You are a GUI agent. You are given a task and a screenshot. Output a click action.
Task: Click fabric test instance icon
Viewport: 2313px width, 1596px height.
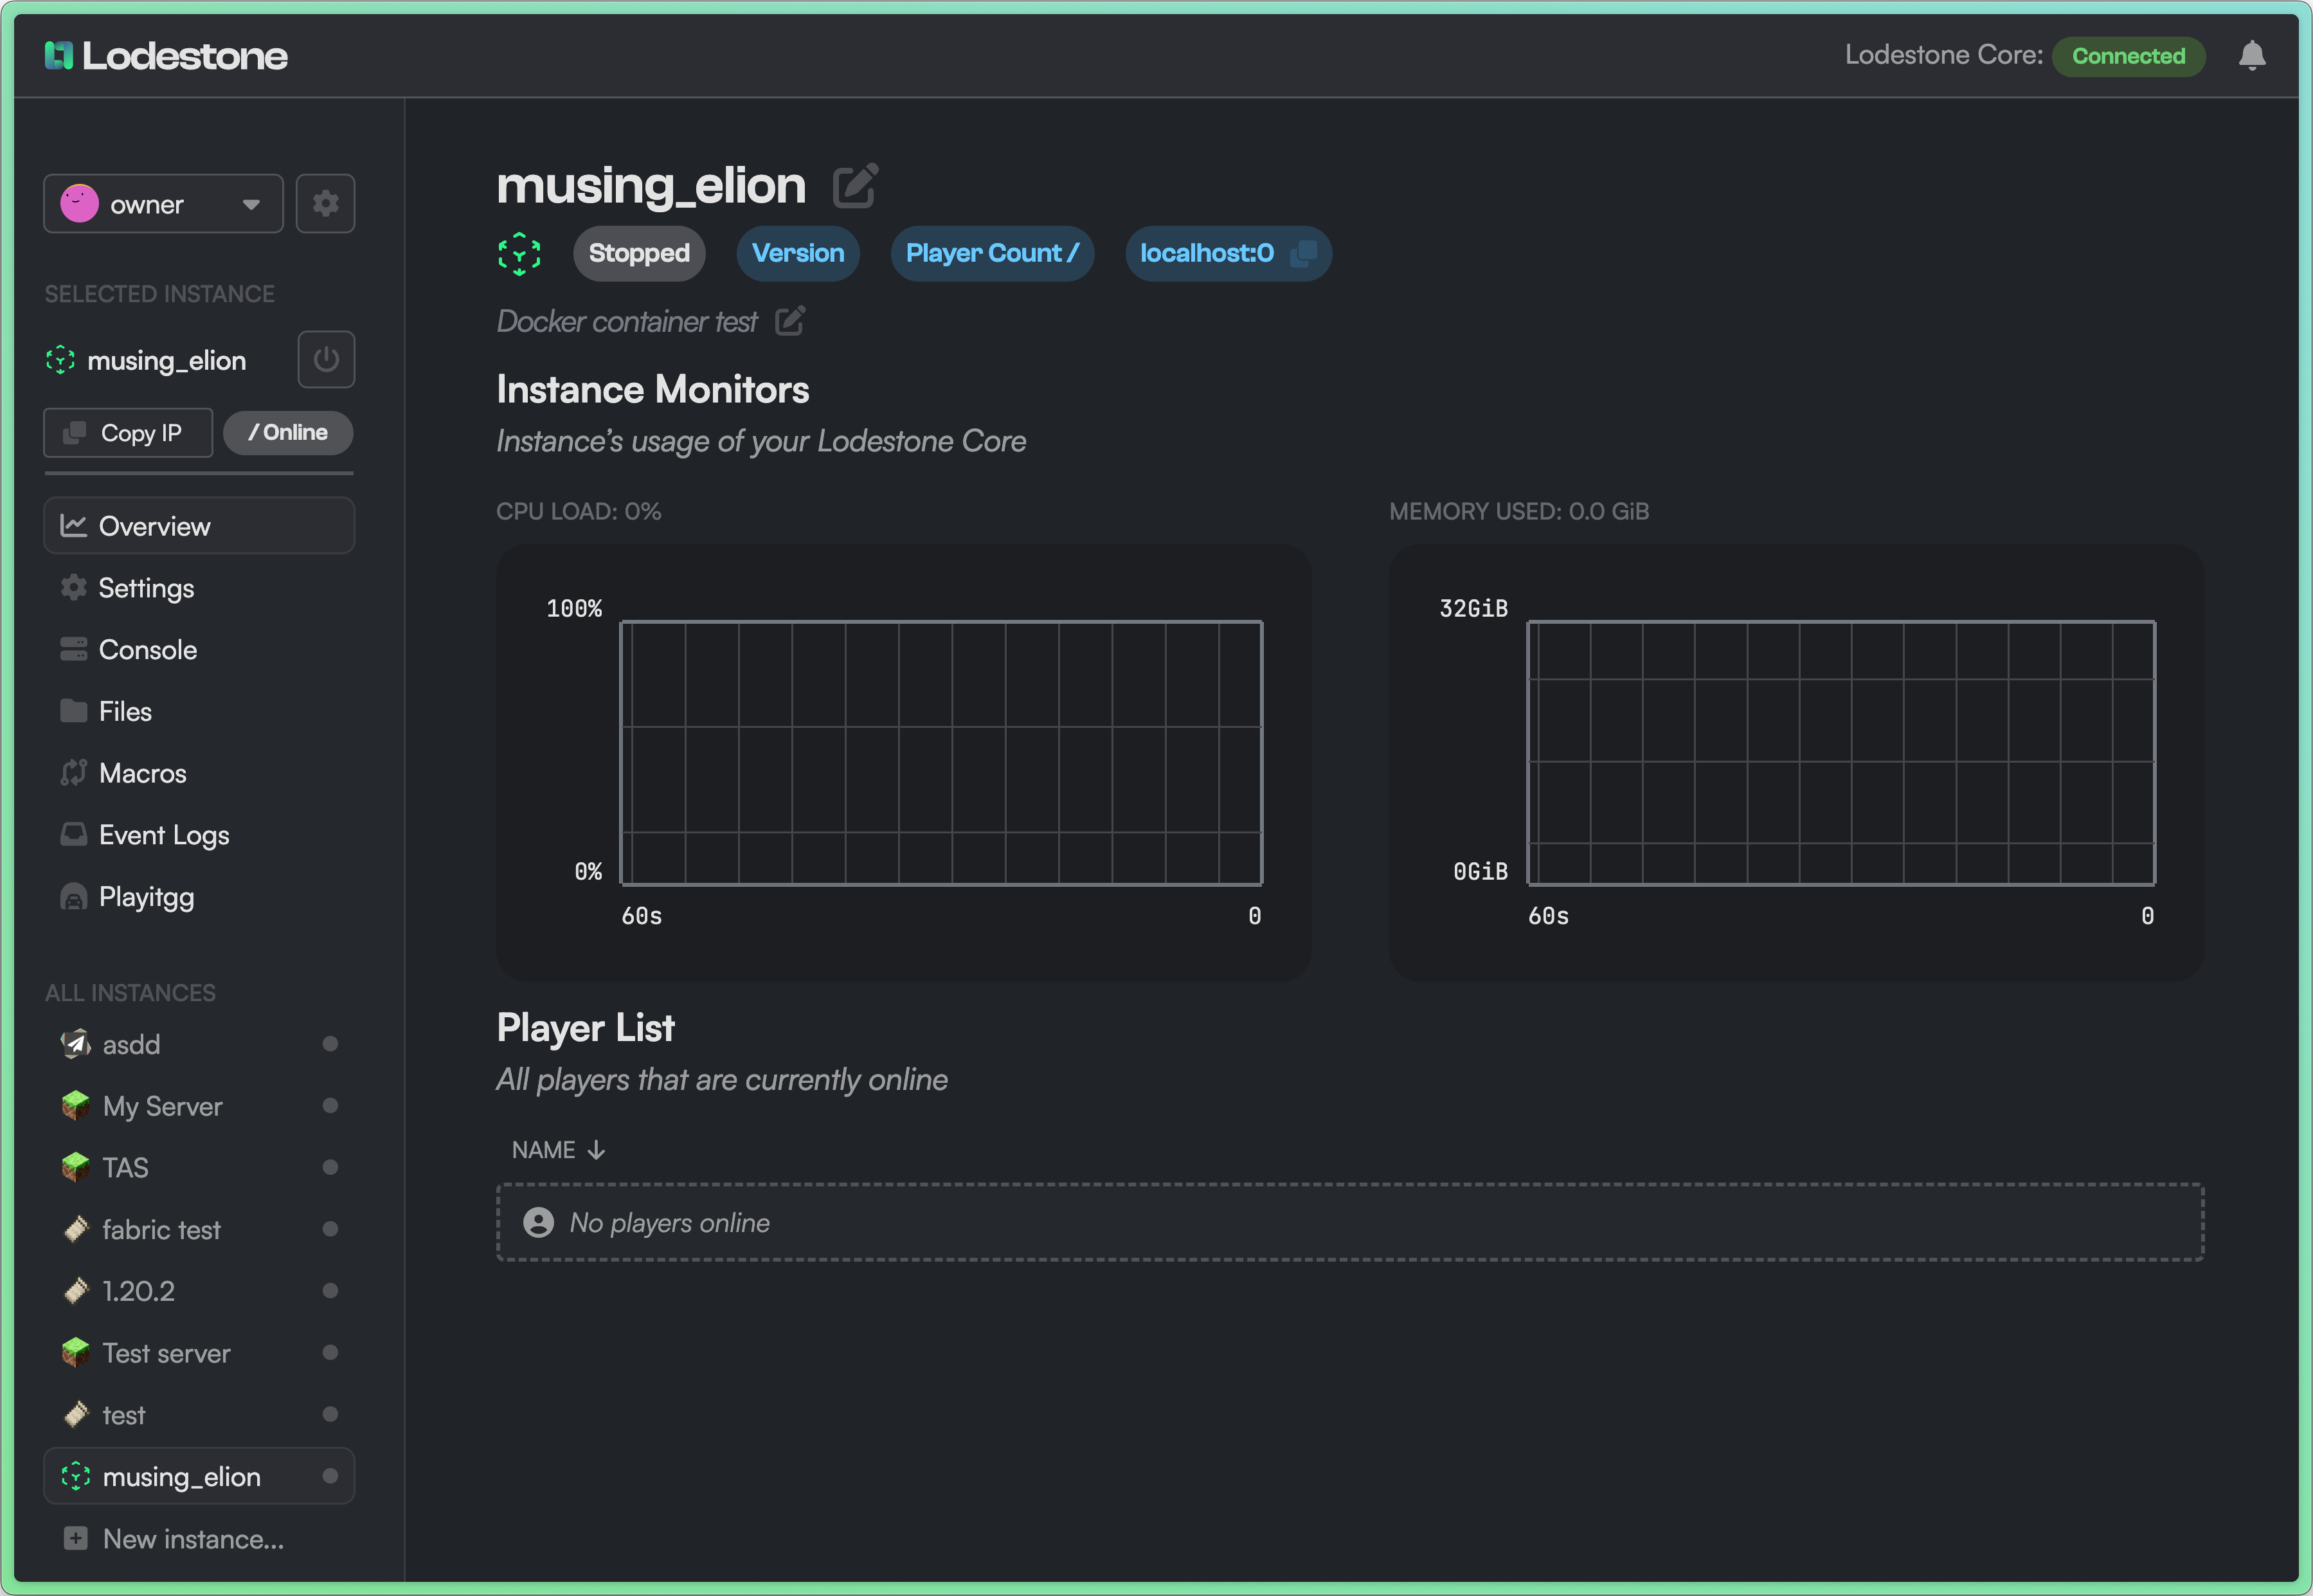(75, 1229)
